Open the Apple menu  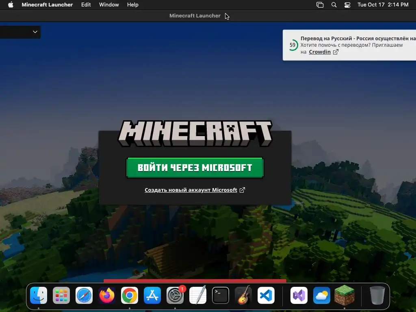pyautogui.click(x=11, y=5)
